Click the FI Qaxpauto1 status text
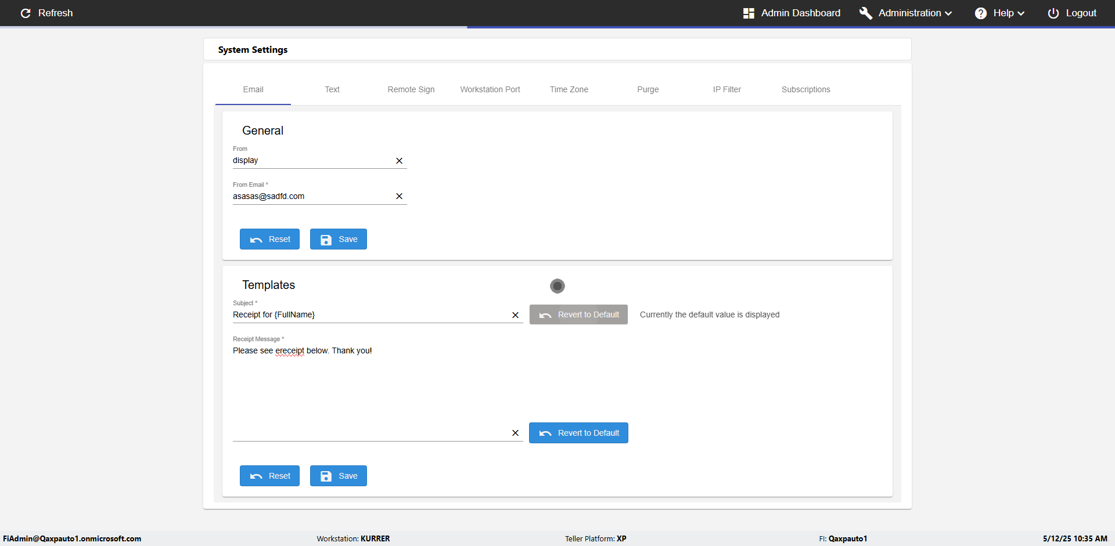Image resolution: width=1115 pixels, height=546 pixels. coord(843,538)
